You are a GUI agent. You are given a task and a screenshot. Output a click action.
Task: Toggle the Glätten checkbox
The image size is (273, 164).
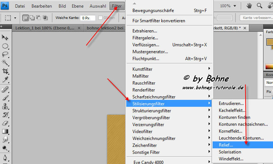pos(101,17)
